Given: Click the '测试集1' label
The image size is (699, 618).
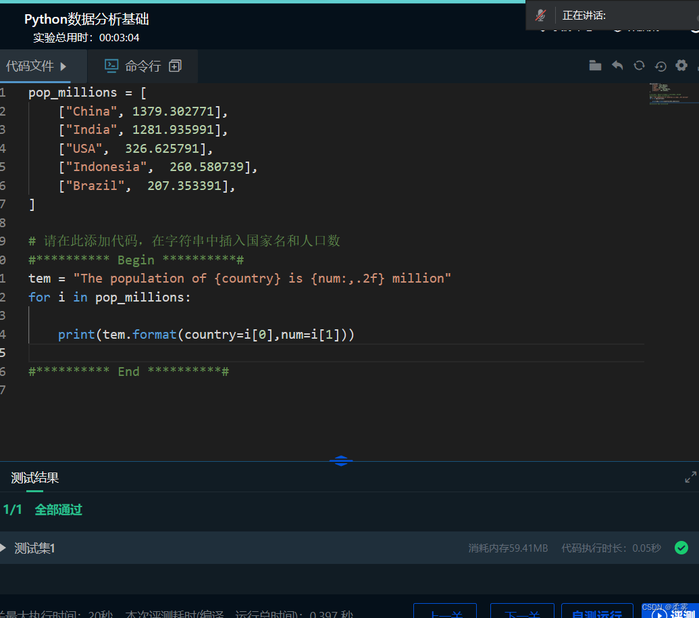Looking at the screenshot, I should tap(34, 548).
